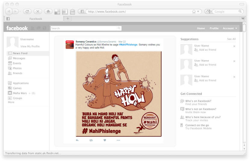Image resolution: width=252 pixels, height=161 pixels.
Task: Click Find your friends link
Action: tap(196, 104)
